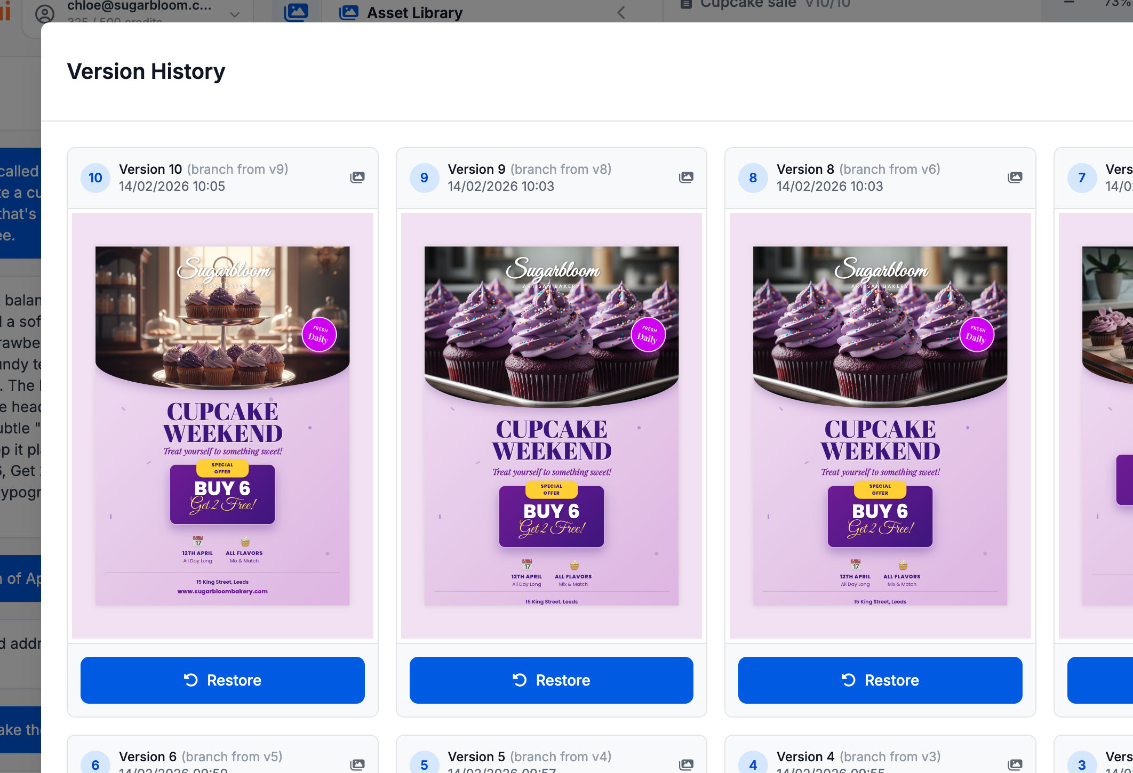Expand the chloe@sugarbloom account dropdown
Viewport: 1133px width, 773px height.
235,14
